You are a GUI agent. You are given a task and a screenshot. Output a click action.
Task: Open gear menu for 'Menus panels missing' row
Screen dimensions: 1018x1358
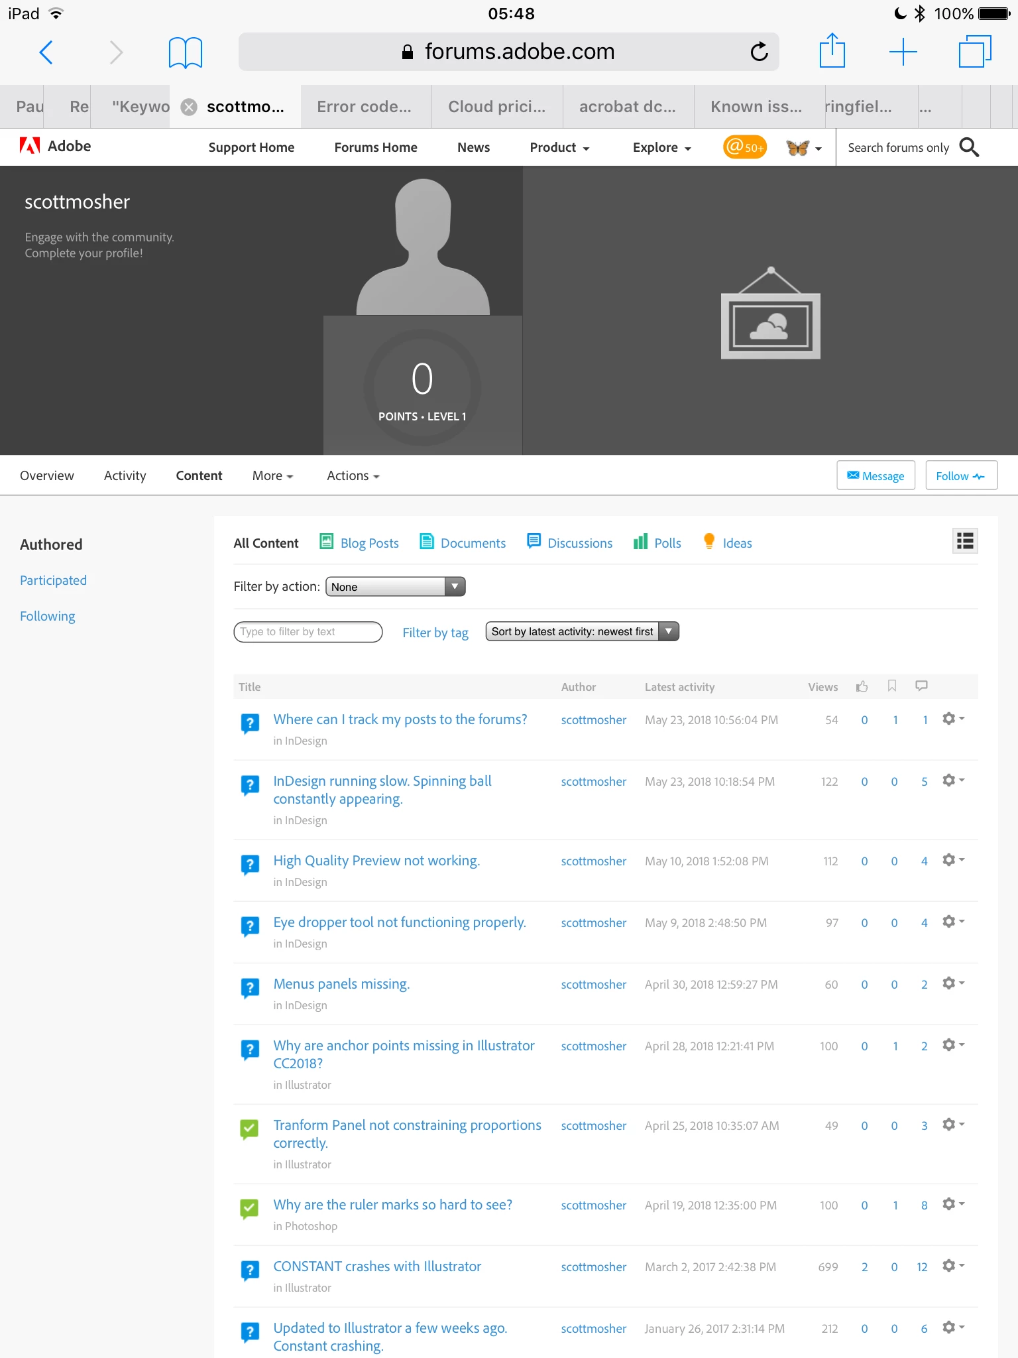(953, 983)
